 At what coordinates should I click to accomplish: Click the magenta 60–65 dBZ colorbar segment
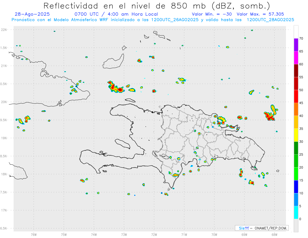pos(296,58)
